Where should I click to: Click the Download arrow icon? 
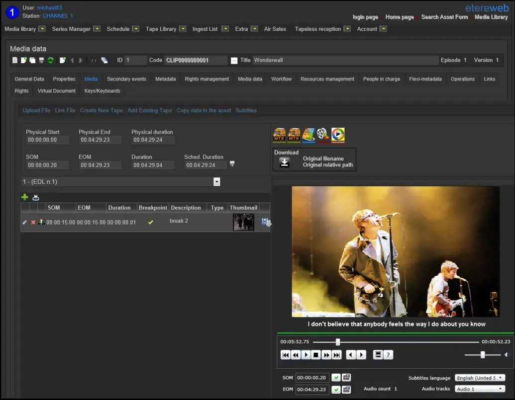point(284,162)
